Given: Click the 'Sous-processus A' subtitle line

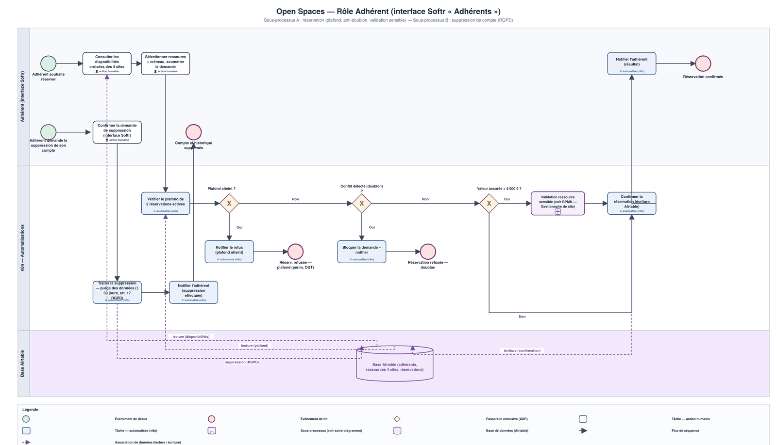Looking at the screenshot, I should pyautogui.click(x=388, y=20).
